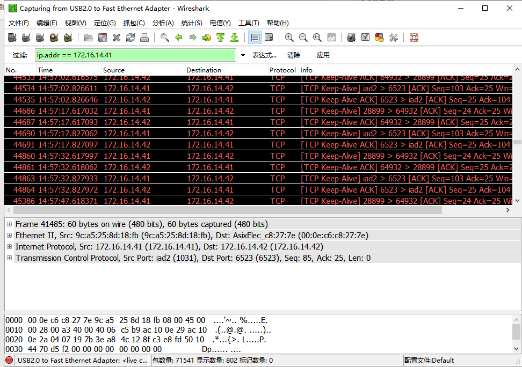Open the 帮助(H) menu

pyautogui.click(x=278, y=23)
